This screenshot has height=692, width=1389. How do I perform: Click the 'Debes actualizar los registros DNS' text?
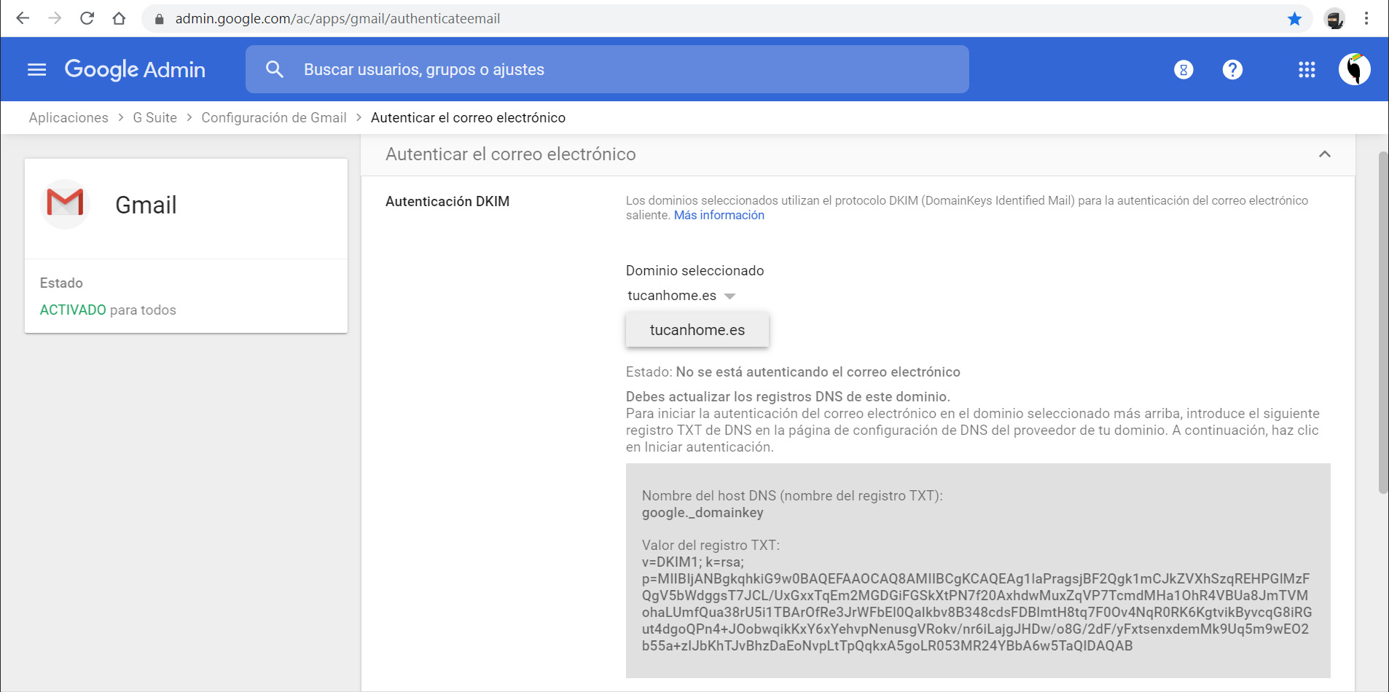(x=788, y=396)
